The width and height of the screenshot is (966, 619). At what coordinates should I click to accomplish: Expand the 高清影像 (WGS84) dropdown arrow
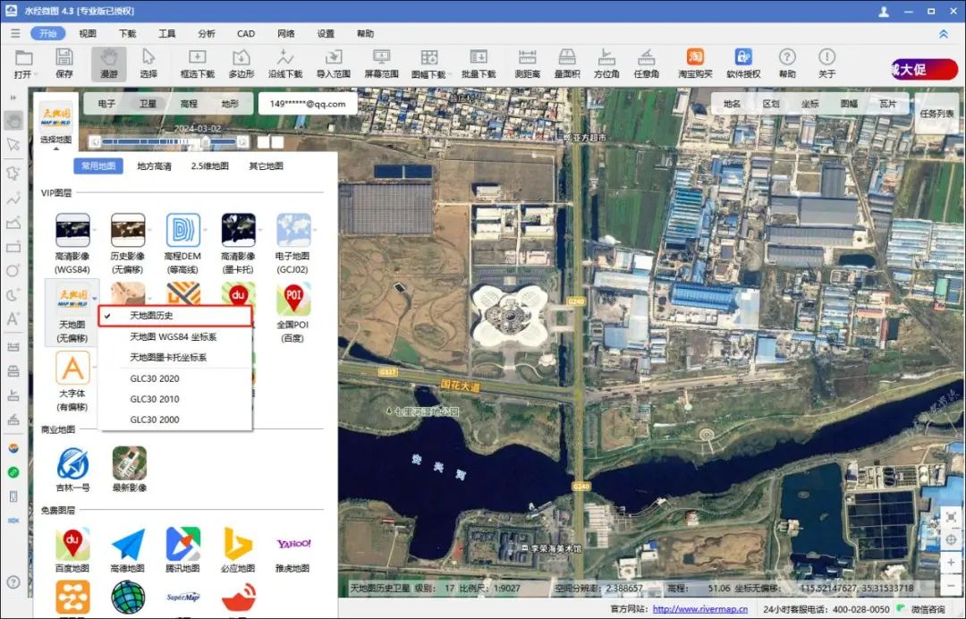tap(94, 230)
